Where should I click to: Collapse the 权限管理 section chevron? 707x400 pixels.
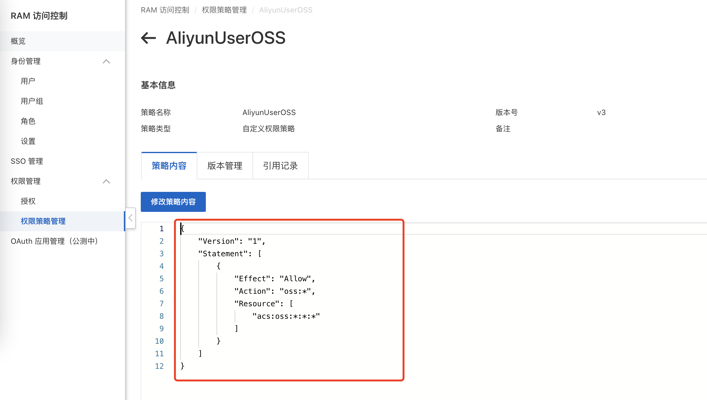[x=107, y=182]
